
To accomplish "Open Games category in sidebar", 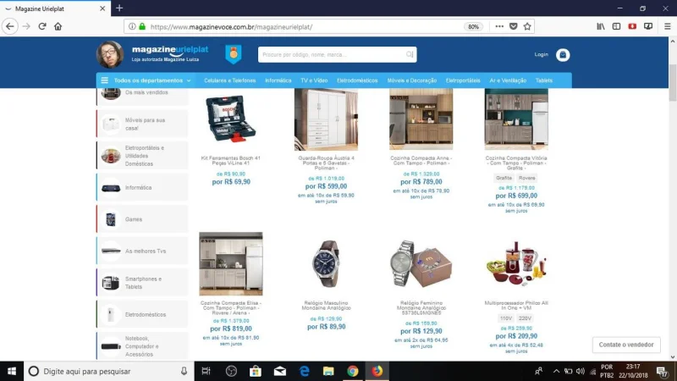I will click(x=142, y=219).
